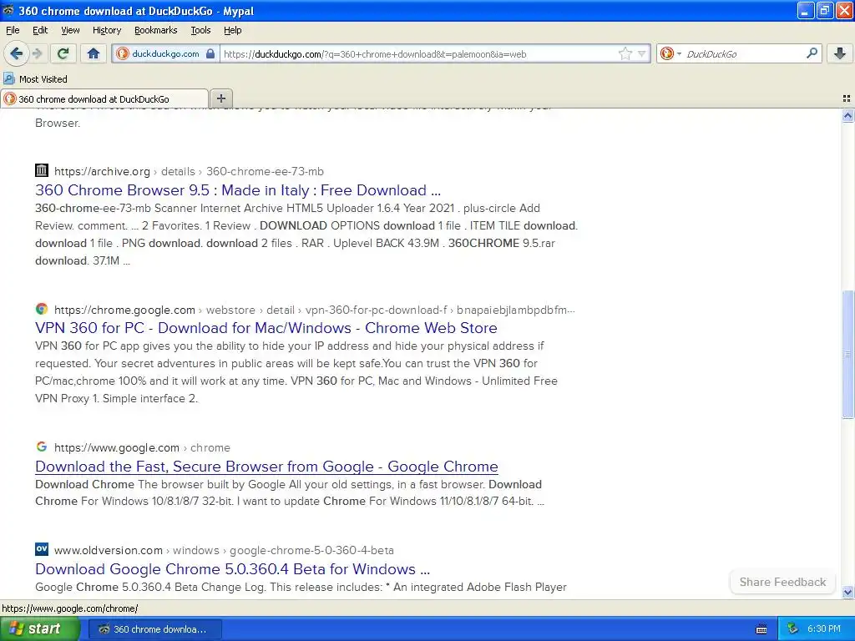Open 360 Chrome Browser 9.5 result link
The height and width of the screenshot is (641, 855).
point(238,190)
